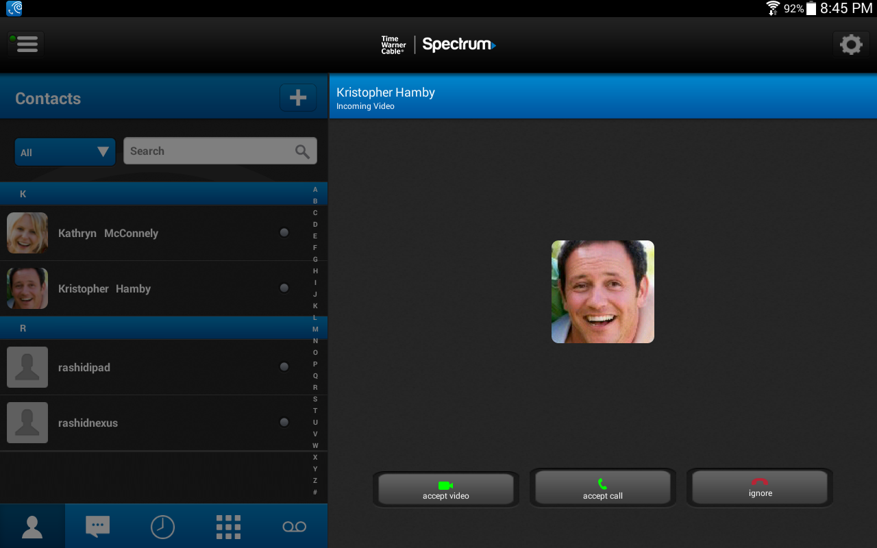This screenshot has width=877, height=548.
Task: Click the search magnifier icon
Action: coord(302,151)
